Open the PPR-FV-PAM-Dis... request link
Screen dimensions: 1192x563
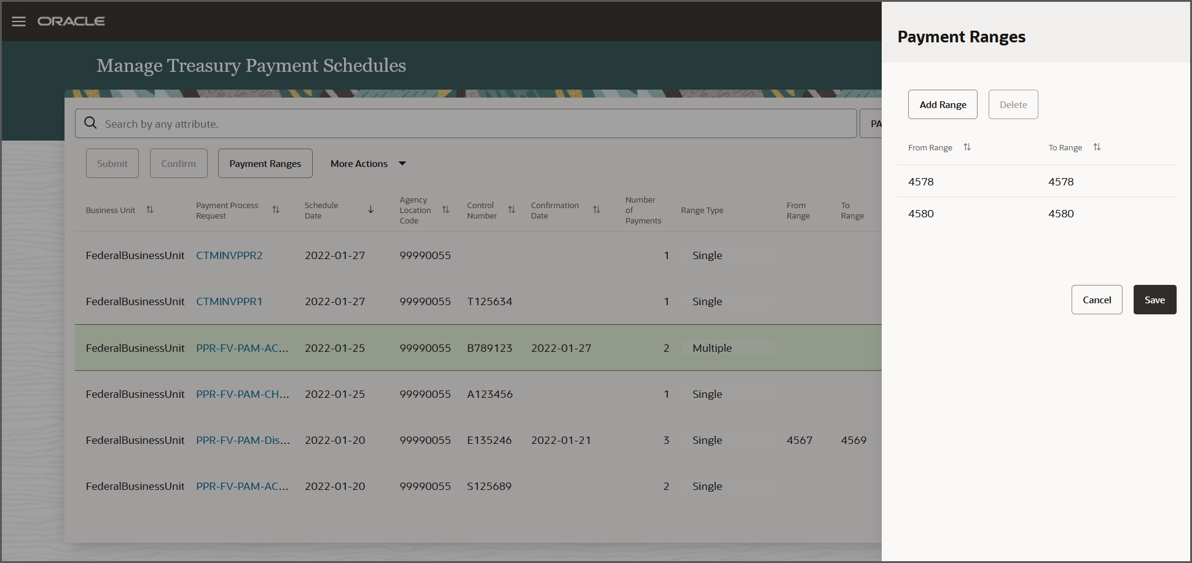243,440
